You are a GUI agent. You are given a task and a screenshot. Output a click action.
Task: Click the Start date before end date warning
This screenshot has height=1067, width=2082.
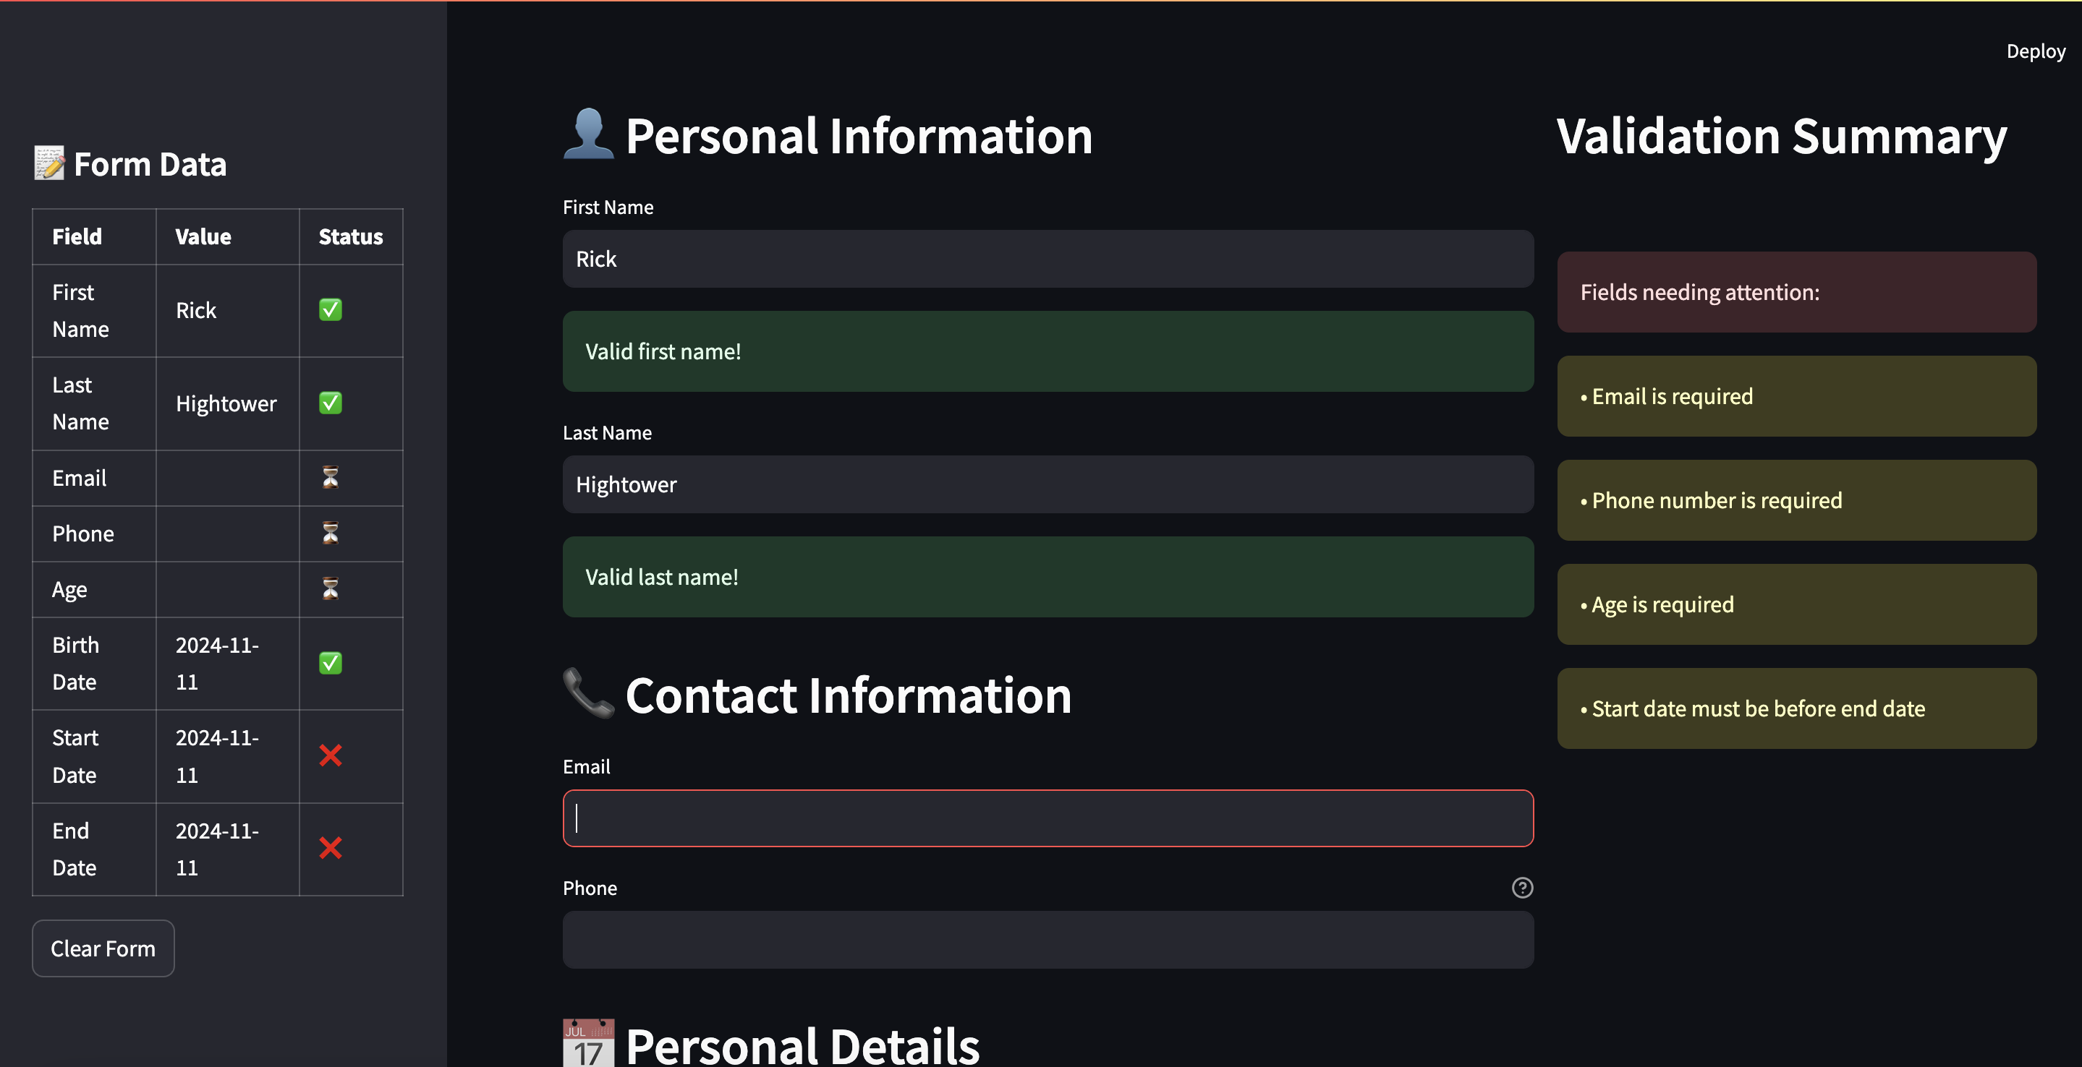[x=1796, y=708]
